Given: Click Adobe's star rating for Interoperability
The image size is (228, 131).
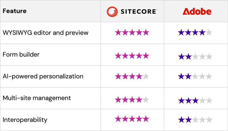Looking at the screenshot, I should 195,120.
